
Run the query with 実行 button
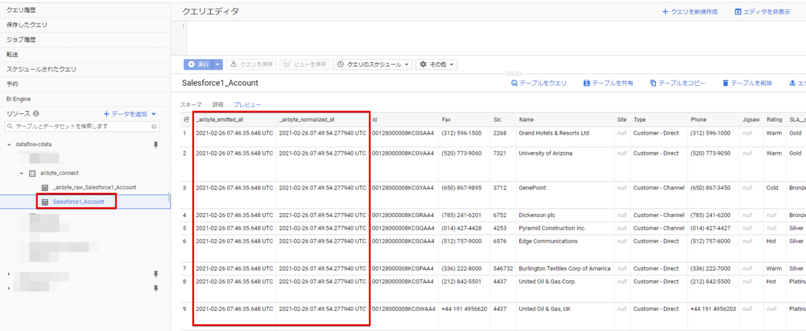199,64
